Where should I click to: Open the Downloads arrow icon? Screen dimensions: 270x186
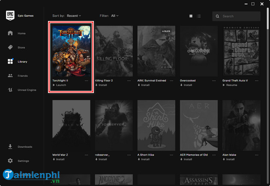tap(10, 147)
